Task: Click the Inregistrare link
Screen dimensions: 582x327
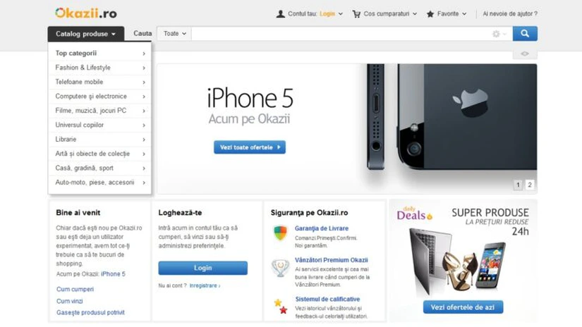Action: 205,285
